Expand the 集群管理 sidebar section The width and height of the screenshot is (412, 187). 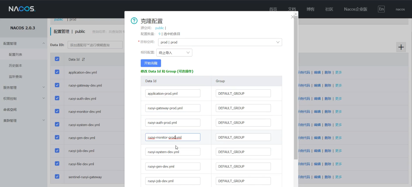[x=24, y=120]
